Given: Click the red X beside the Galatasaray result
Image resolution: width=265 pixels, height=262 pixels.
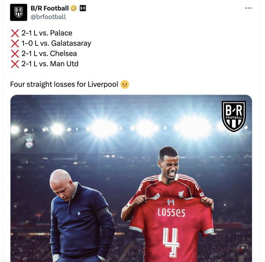Looking at the screenshot, I should coord(15,43).
